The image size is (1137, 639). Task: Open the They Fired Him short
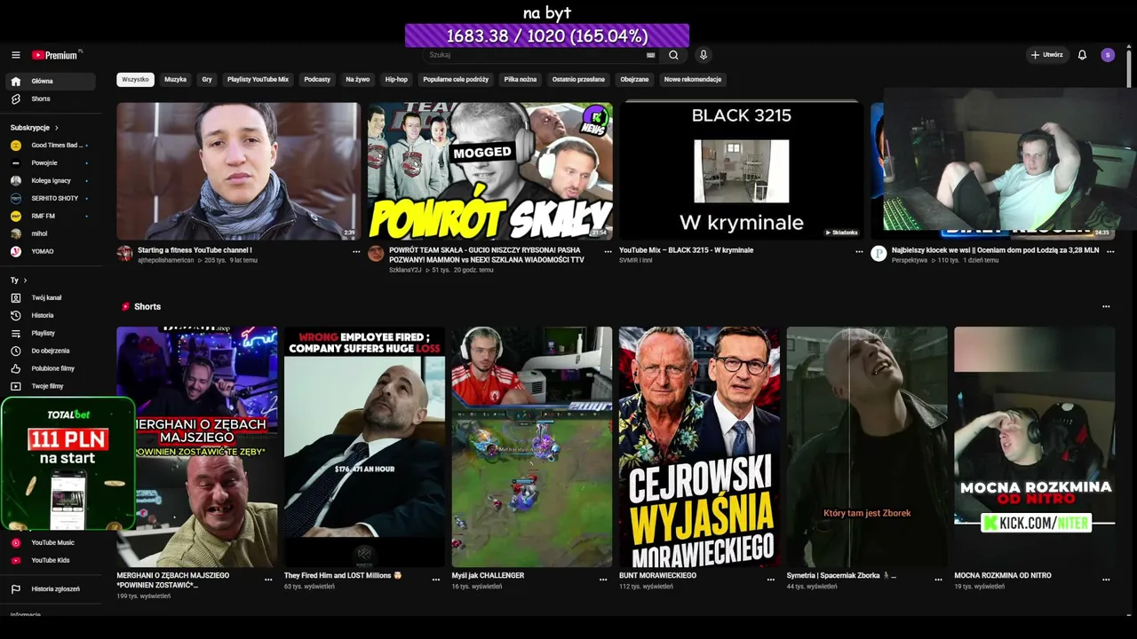pyautogui.click(x=364, y=447)
